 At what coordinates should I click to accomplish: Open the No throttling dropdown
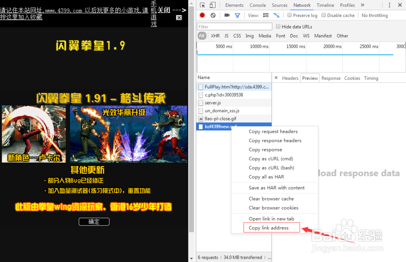point(374,15)
